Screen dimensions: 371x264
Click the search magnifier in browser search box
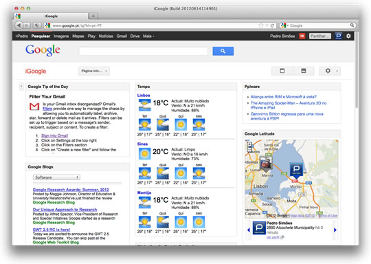(x=352, y=25)
